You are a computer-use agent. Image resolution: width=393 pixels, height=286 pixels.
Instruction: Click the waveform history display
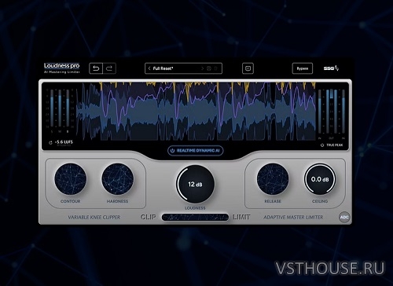[196, 112]
